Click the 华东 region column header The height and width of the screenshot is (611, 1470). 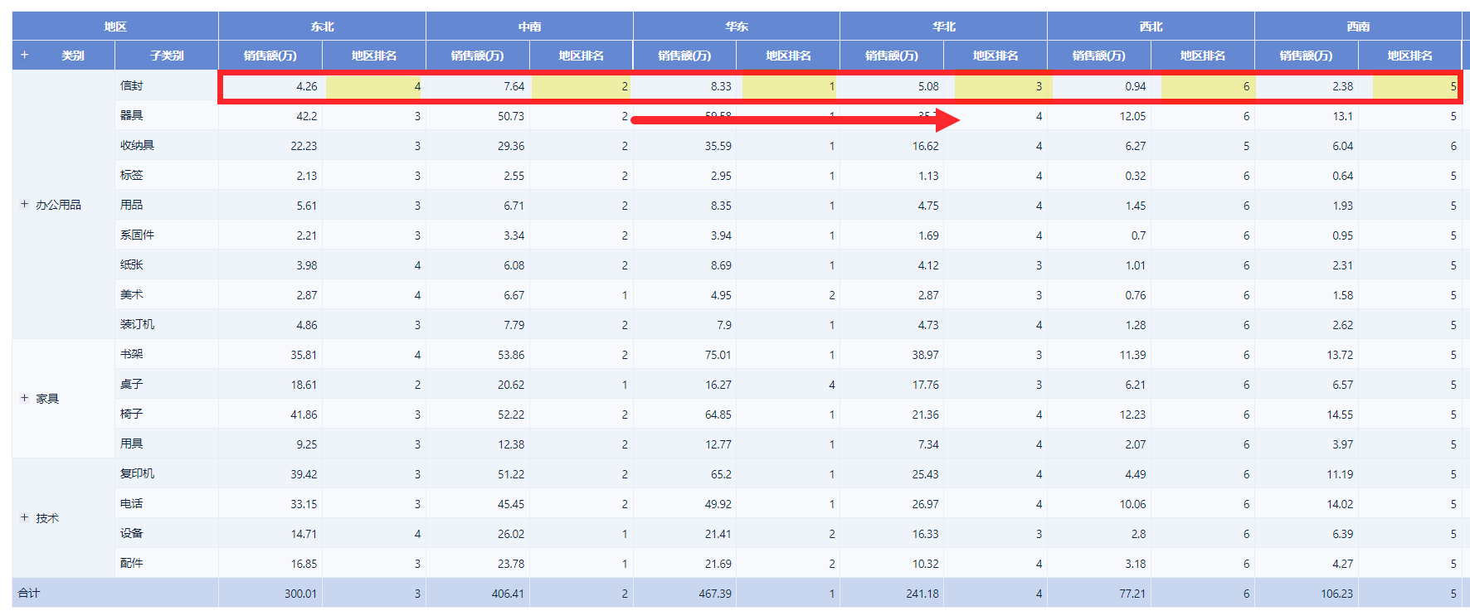[x=737, y=27]
